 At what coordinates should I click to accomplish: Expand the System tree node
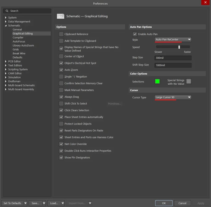6,18
